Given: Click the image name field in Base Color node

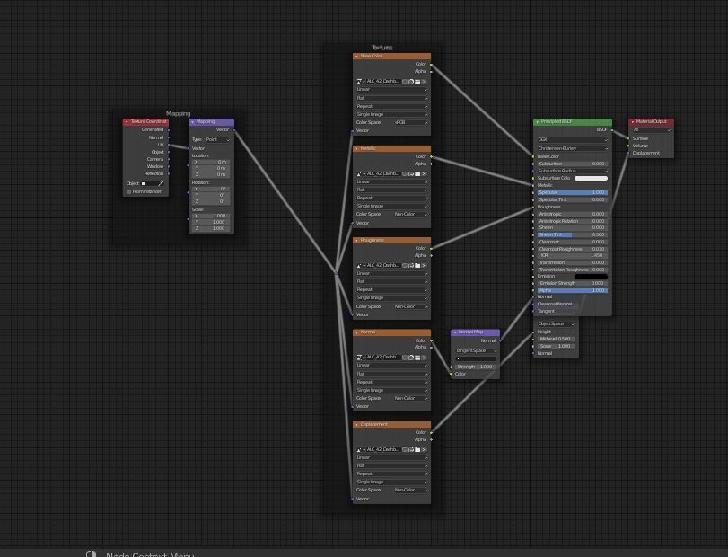Looking at the screenshot, I should [382, 81].
